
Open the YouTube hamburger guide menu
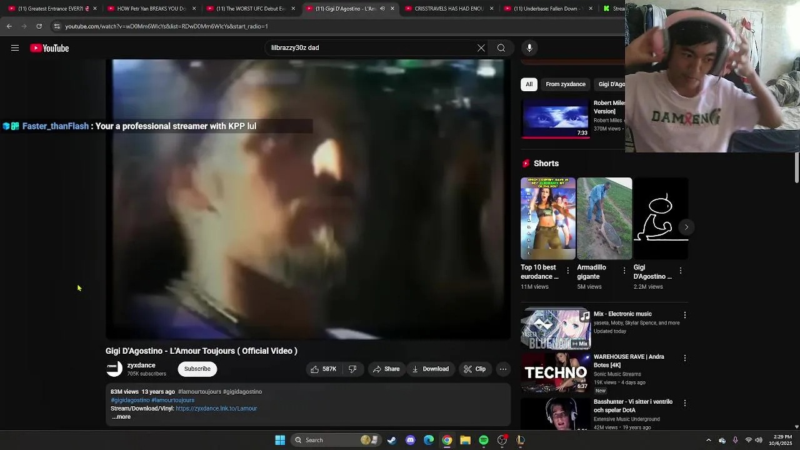click(x=15, y=48)
